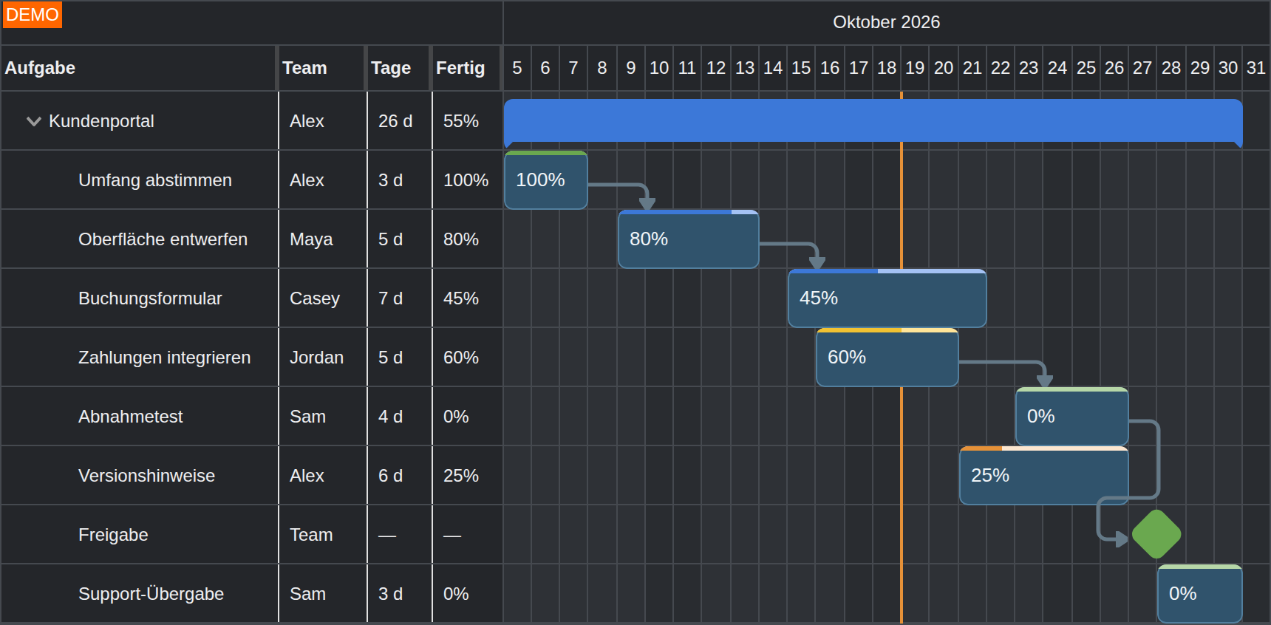Select the Oberfläche entwerfen 80% bar
The height and width of the screenshot is (625, 1271).
coord(688,239)
